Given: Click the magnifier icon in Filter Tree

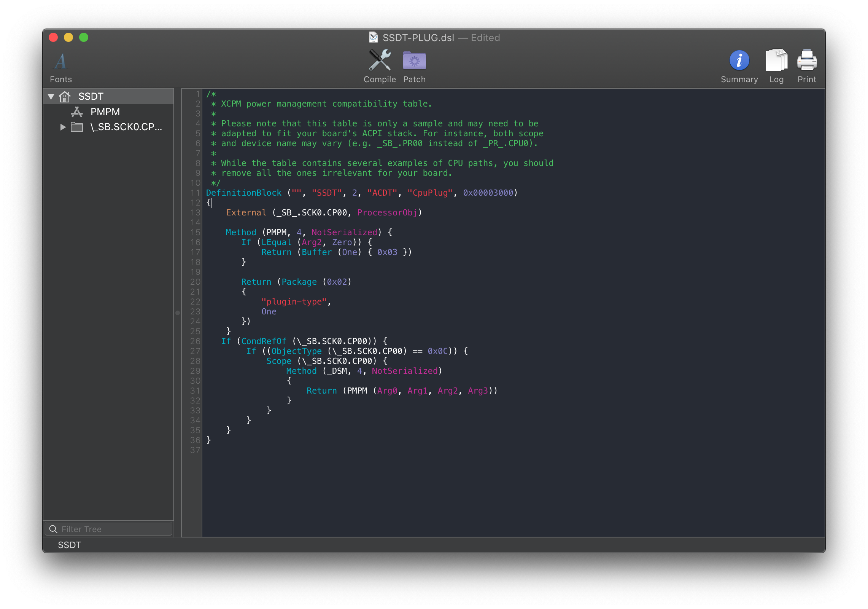Looking at the screenshot, I should [54, 529].
